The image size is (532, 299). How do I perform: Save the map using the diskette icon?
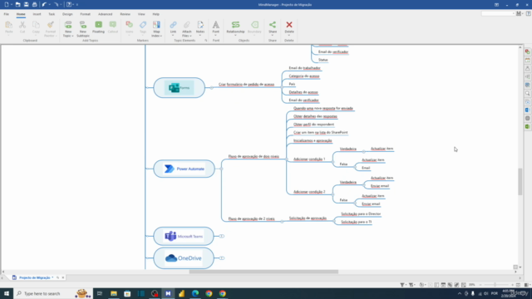[x=26, y=4]
